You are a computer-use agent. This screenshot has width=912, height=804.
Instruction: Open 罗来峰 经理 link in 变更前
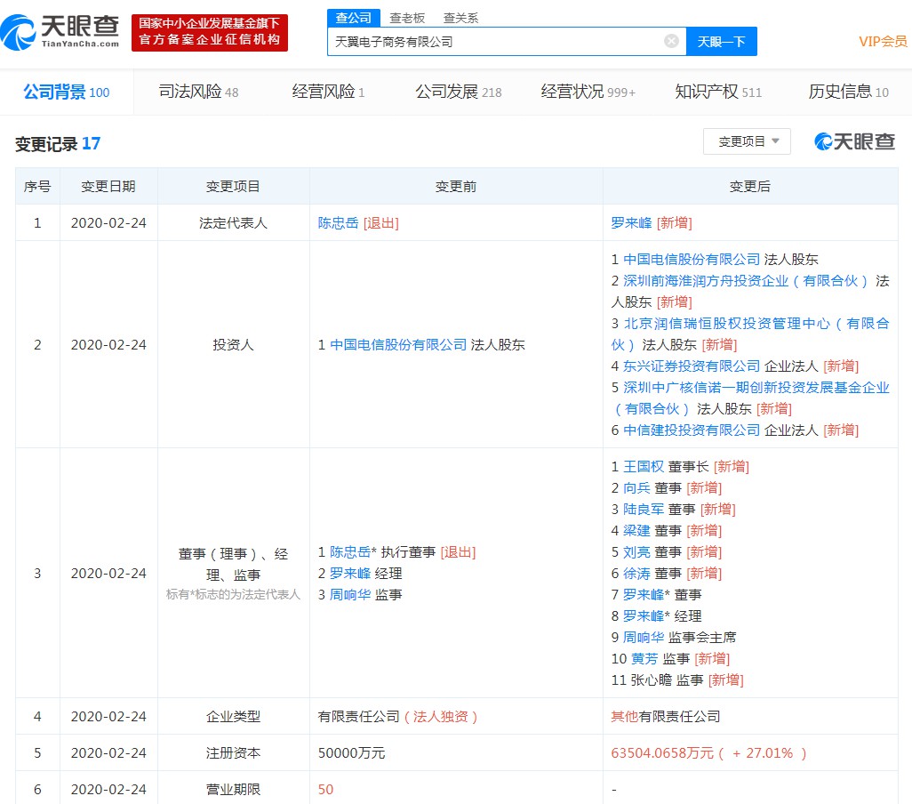pyautogui.click(x=350, y=574)
